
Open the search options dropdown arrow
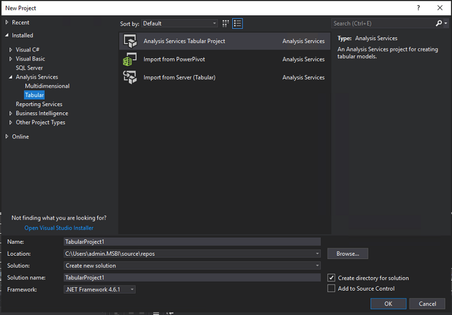pyautogui.click(x=446, y=23)
